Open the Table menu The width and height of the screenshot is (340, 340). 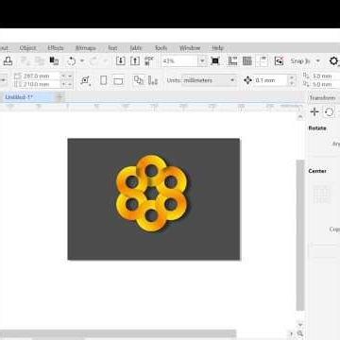click(x=136, y=48)
